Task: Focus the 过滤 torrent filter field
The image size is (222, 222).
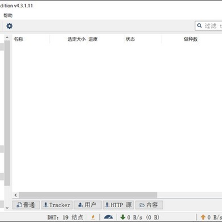Action: pyautogui.click(x=209, y=26)
